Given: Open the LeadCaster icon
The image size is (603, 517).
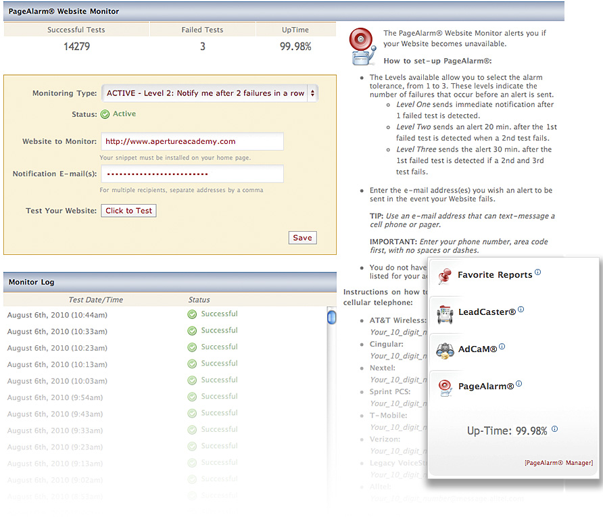Looking at the screenshot, I should (x=445, y=314).
